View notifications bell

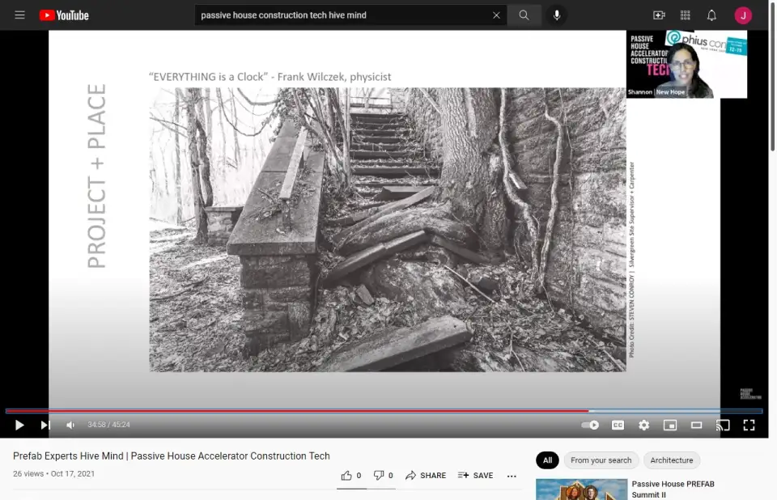tap(711, 15)
